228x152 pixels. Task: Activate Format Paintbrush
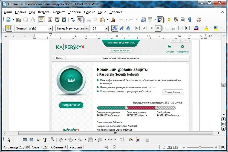pyautogui.click(x=113, y=20)
